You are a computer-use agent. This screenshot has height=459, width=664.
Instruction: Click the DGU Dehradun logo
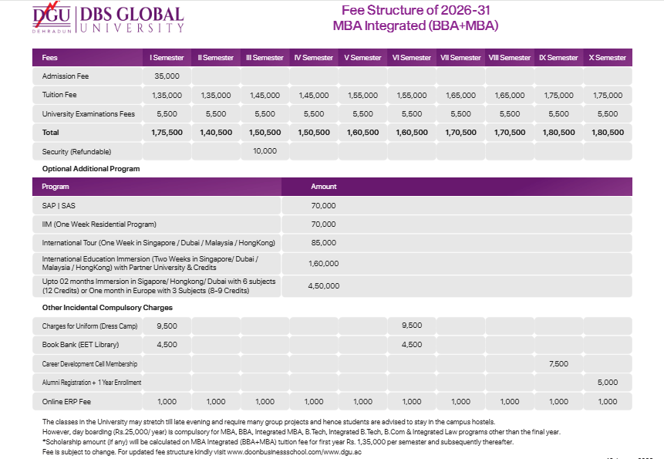pyautogui.click(x=52, y=19)
